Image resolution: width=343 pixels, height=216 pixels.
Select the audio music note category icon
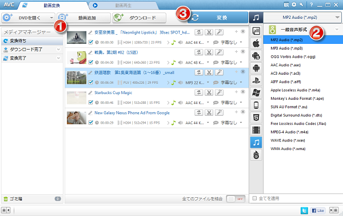tap(256, 142)
